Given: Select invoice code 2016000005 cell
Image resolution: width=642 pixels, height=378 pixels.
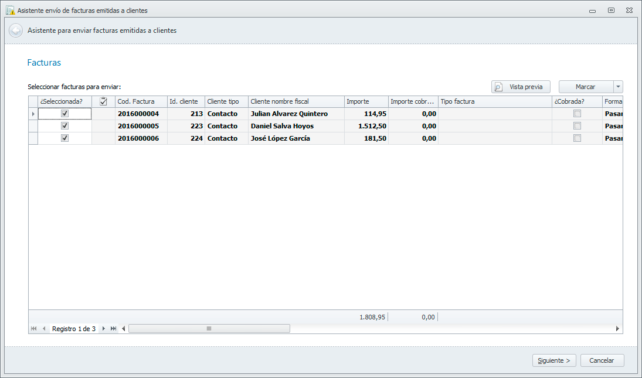Looking at the screenshot, I should pyautogui.click(x=141, y=126).
